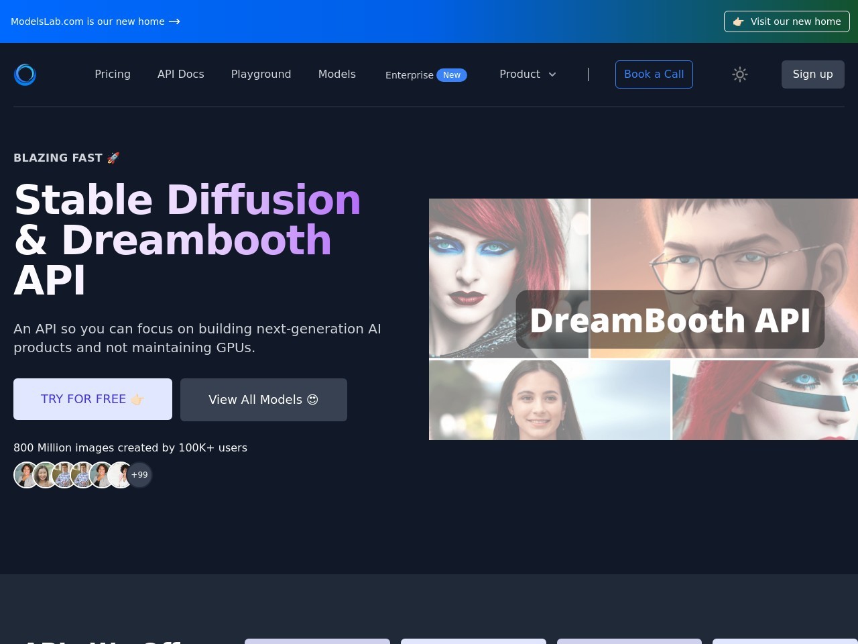Click the pointing hand icon on TRY FOR FREE
858x644 pixels.
tap(137, 400)
